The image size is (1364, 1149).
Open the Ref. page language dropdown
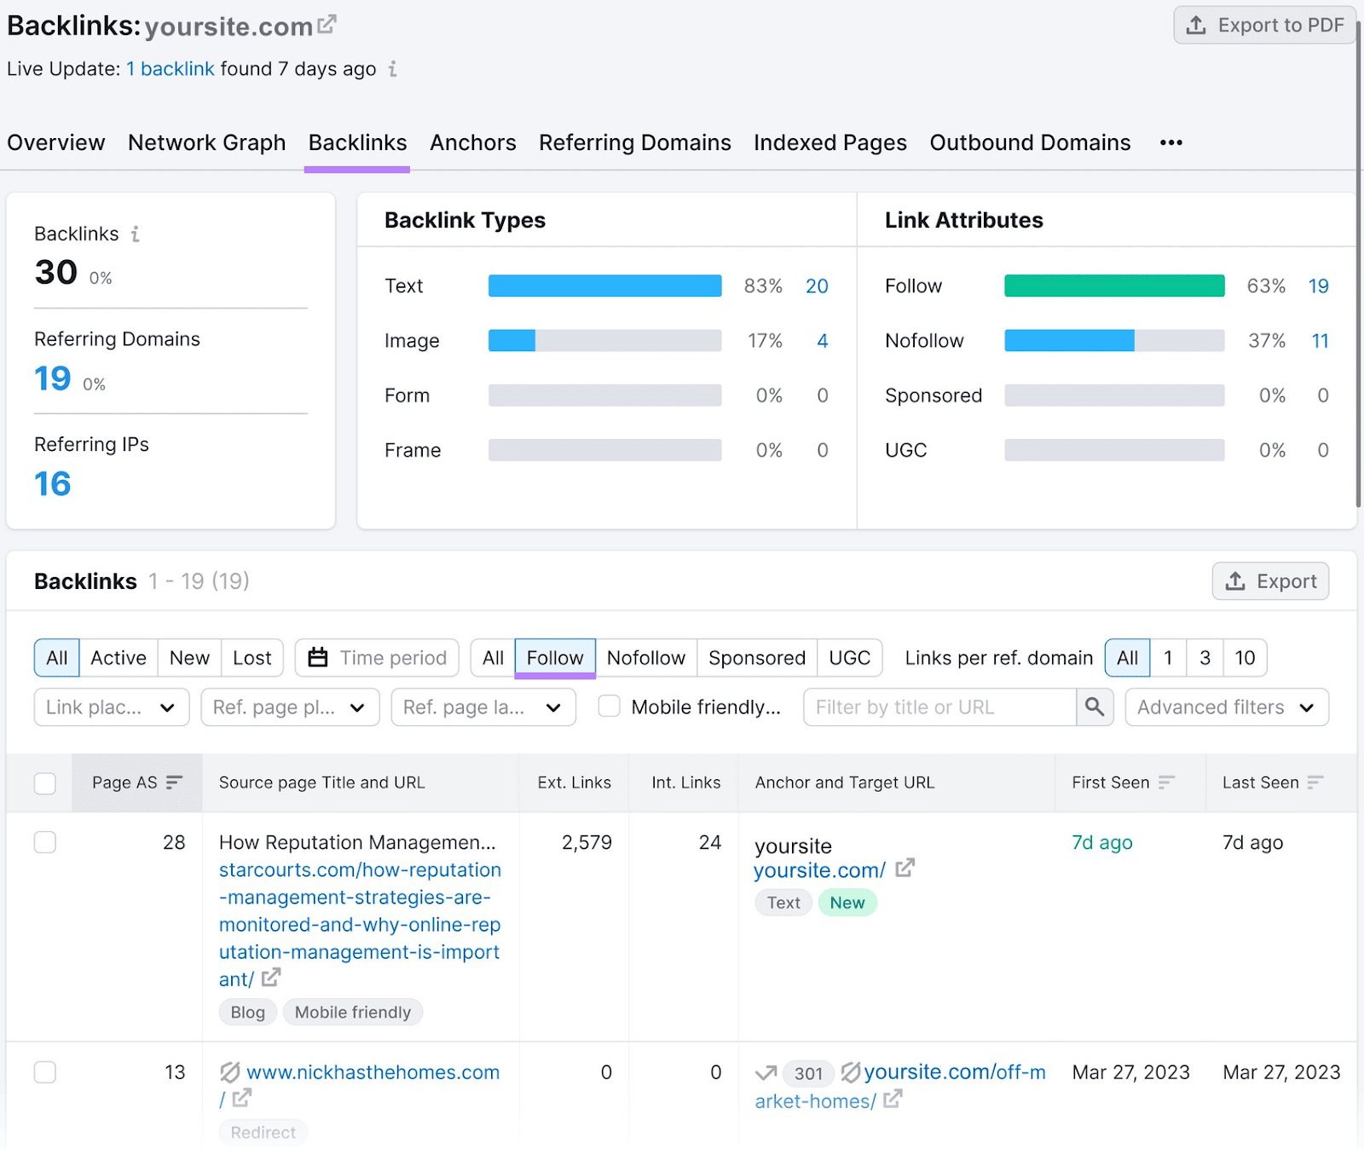(483, 707)
